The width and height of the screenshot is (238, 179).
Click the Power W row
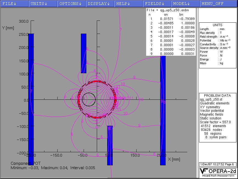211,52
